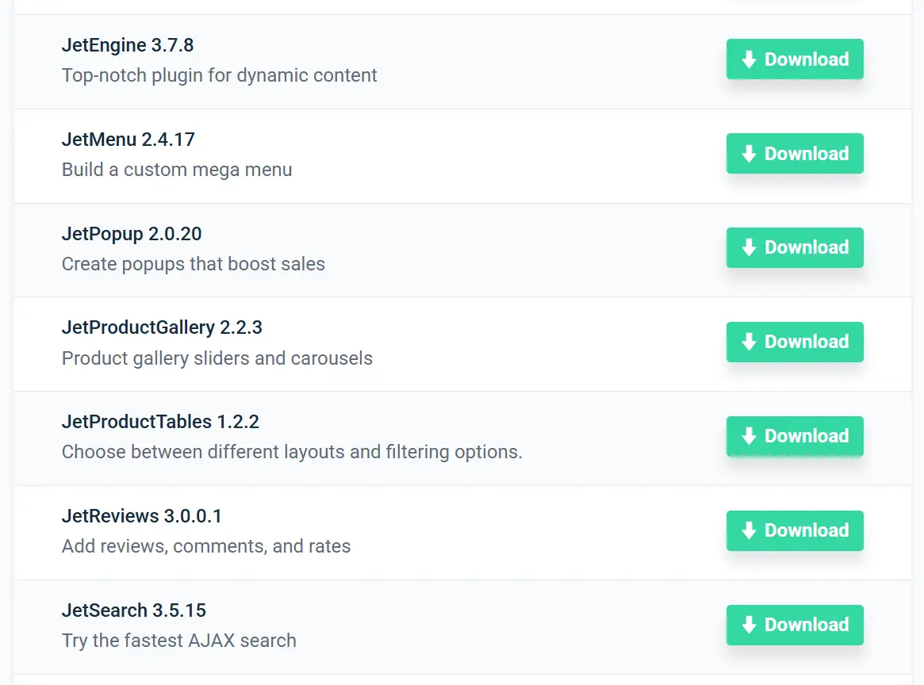
Task: Download JetPopup 2.0.20 via its button
Action: coord(796,247)
